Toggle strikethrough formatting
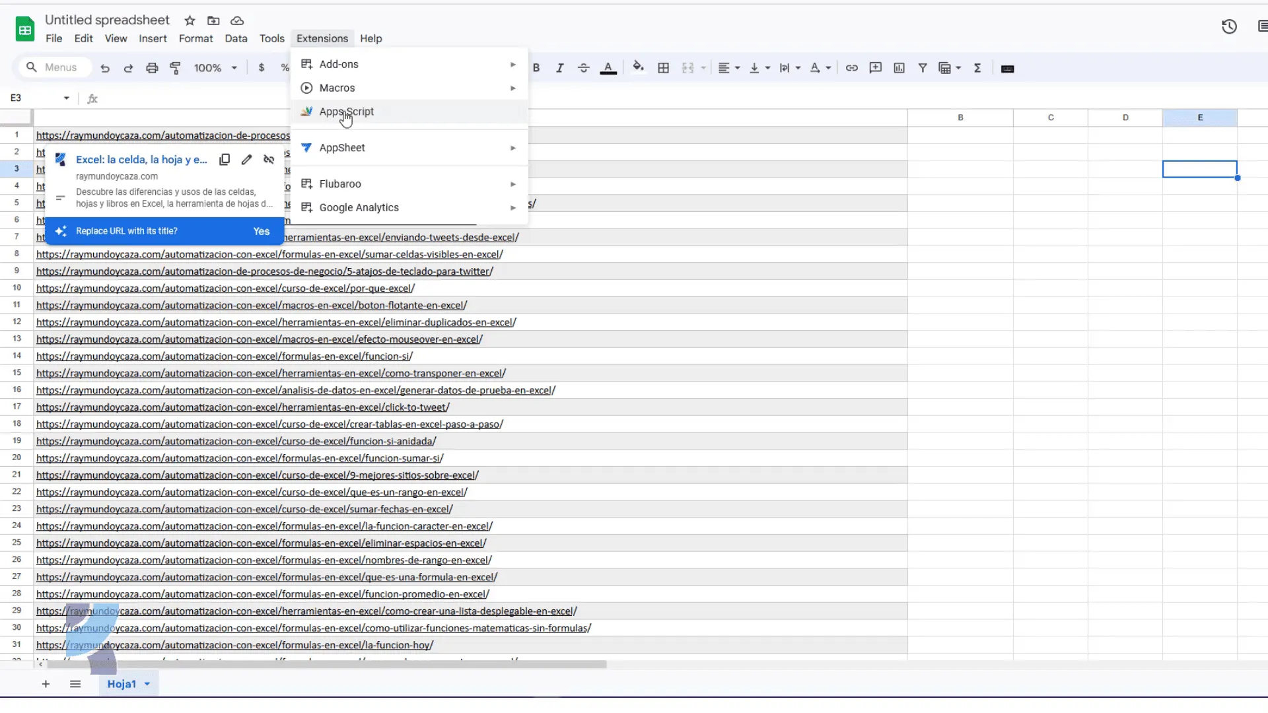Screen dimensions: 1268x713 [583, 68]
